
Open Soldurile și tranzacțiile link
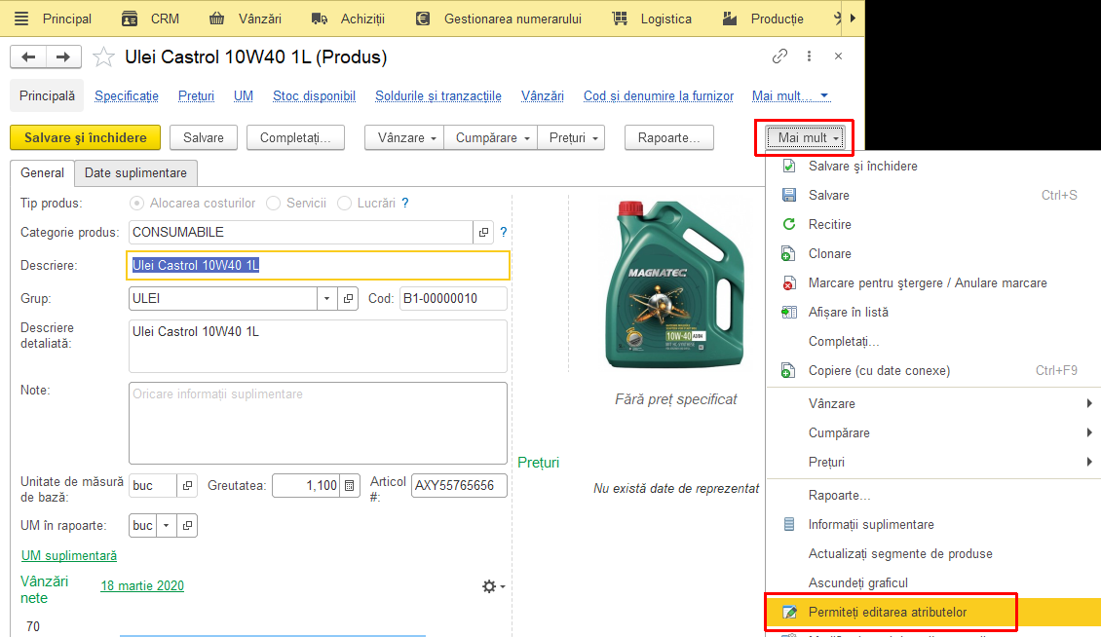[438, 96]
